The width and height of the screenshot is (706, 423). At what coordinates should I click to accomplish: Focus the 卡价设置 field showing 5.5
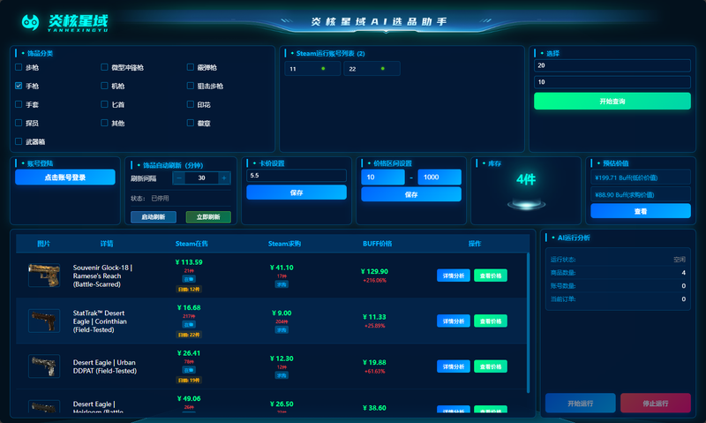coord(297,175)
